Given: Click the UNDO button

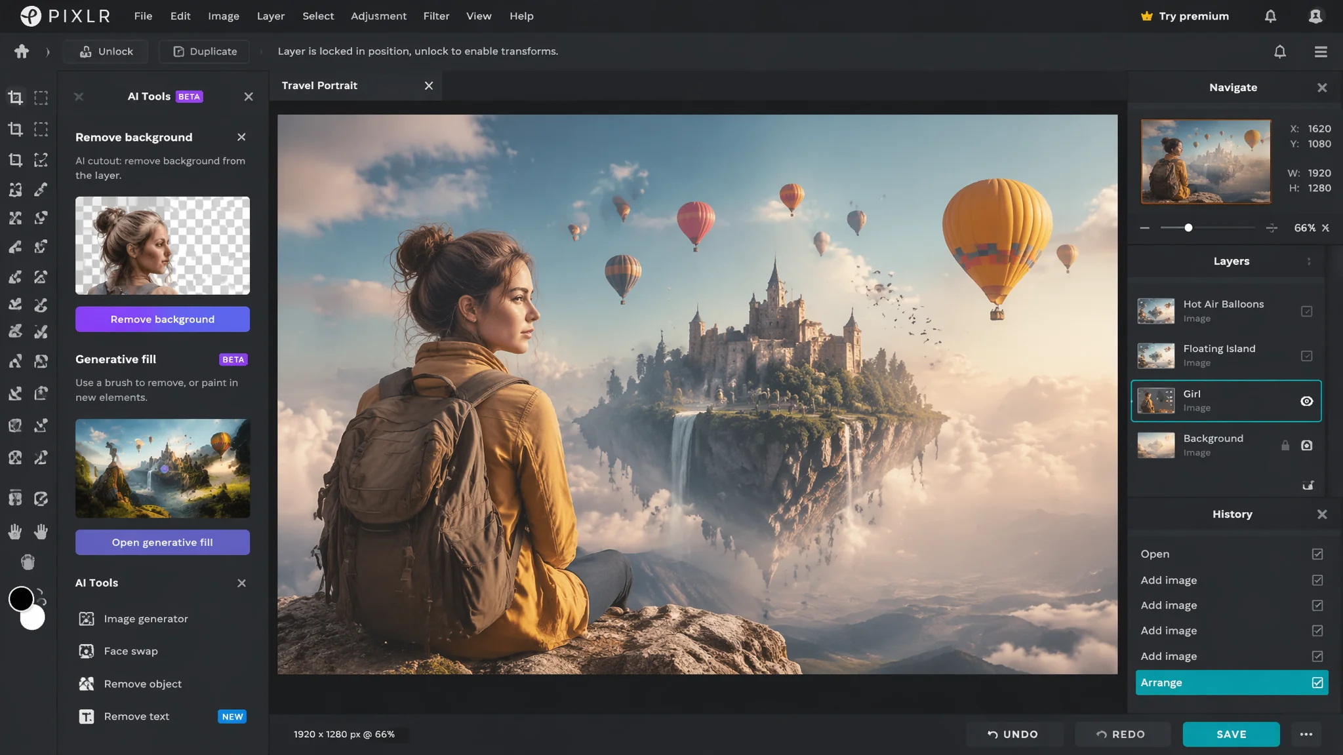Looking at the screenshot, I should pos(1013,734).
